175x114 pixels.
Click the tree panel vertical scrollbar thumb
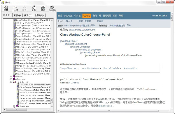pos(52,100)
